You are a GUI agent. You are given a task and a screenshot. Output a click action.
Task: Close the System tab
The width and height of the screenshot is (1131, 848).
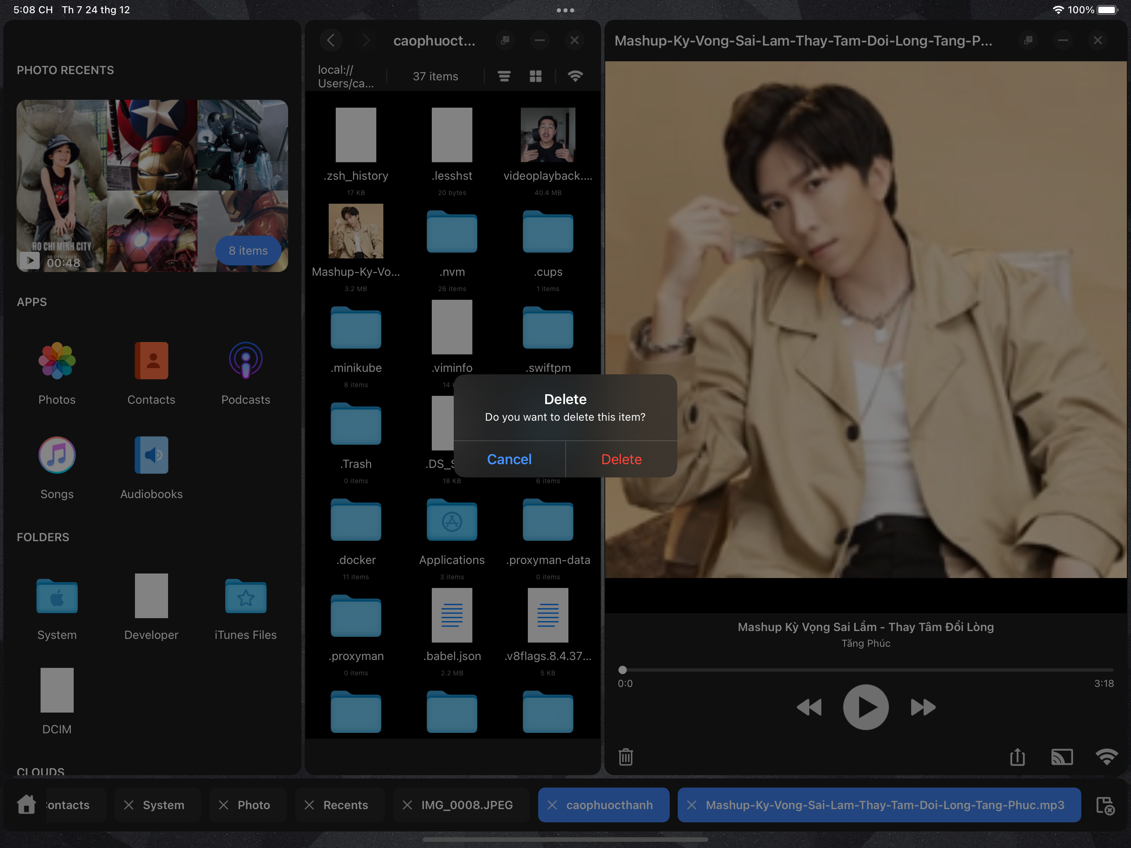tap(129, 805)
